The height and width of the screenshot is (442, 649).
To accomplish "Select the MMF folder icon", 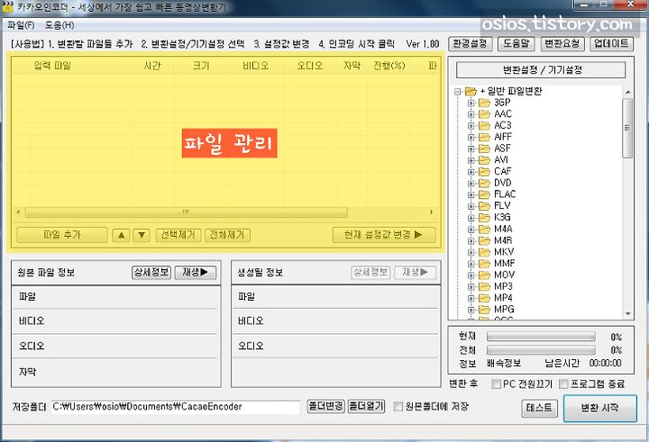I will pyautogui.click(x=484, y=264).
